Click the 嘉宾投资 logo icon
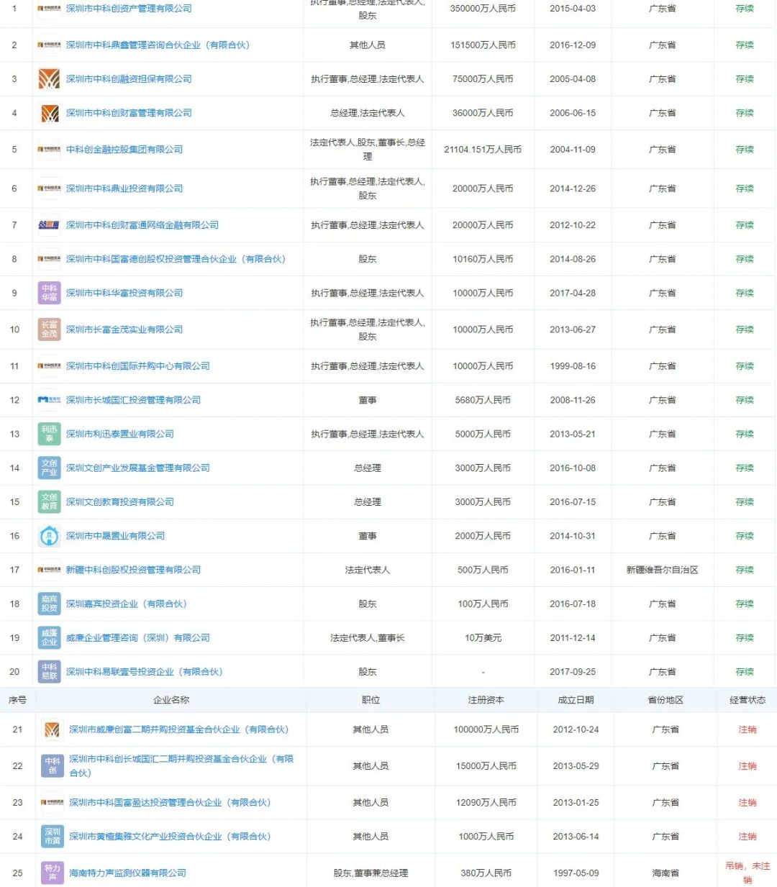 49,604
